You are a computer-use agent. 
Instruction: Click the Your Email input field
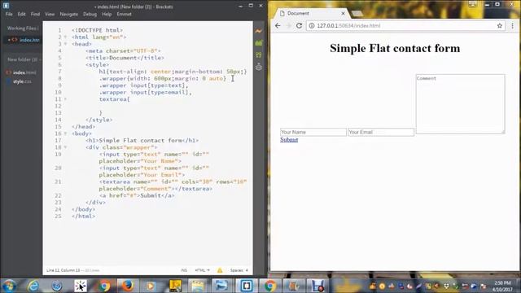coord(381,132)
